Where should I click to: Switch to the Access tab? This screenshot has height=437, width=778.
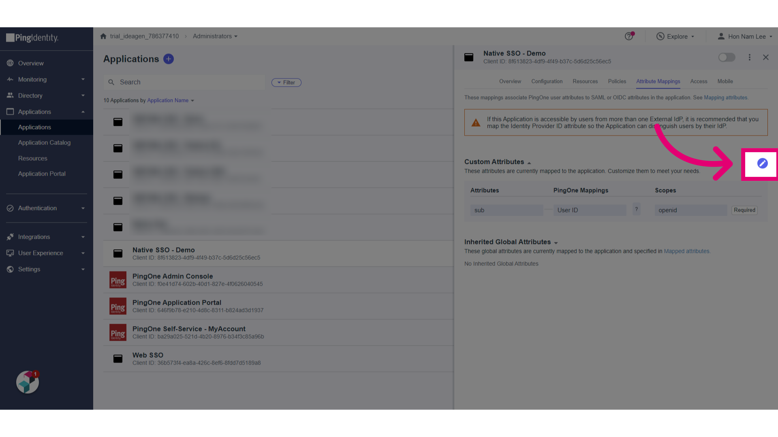(x=699, y=81)
